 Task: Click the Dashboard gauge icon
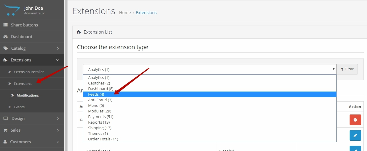[5, 37]
